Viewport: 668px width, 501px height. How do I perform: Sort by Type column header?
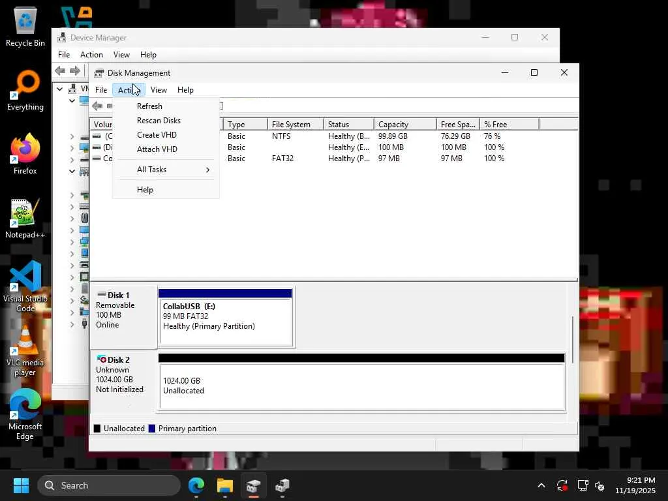point(245,125)
